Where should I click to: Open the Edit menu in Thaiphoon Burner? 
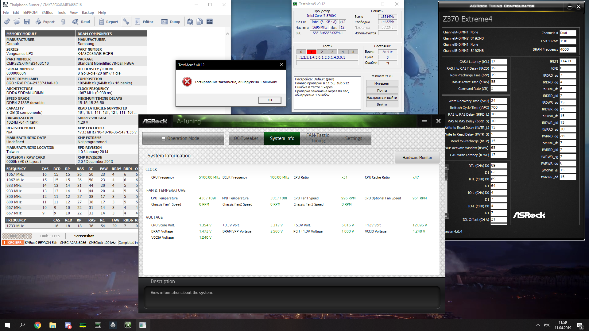pyautogui.click(x=16, y=13)
